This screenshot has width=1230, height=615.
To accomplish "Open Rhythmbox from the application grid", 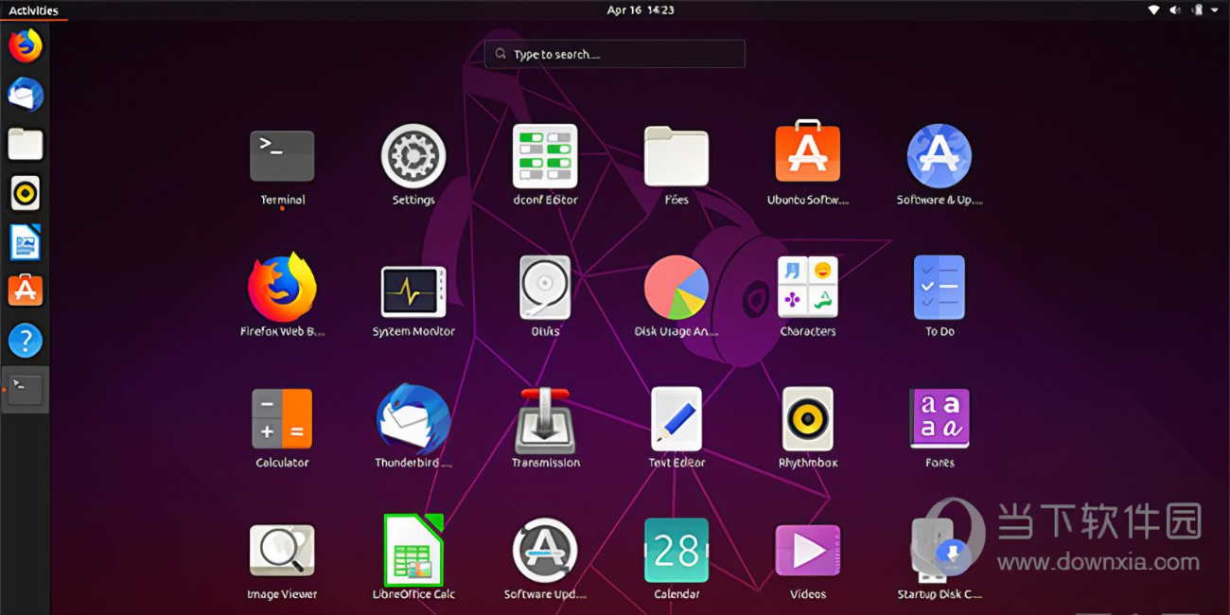I will coord(808,419).
